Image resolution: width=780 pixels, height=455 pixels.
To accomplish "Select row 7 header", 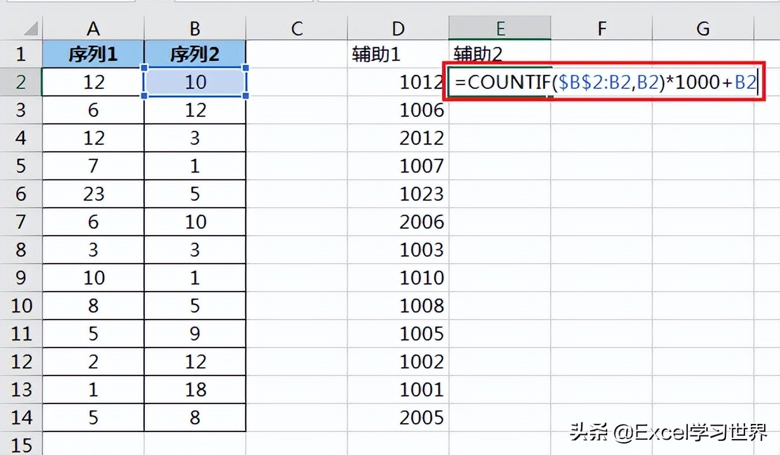I will [21, 222].
